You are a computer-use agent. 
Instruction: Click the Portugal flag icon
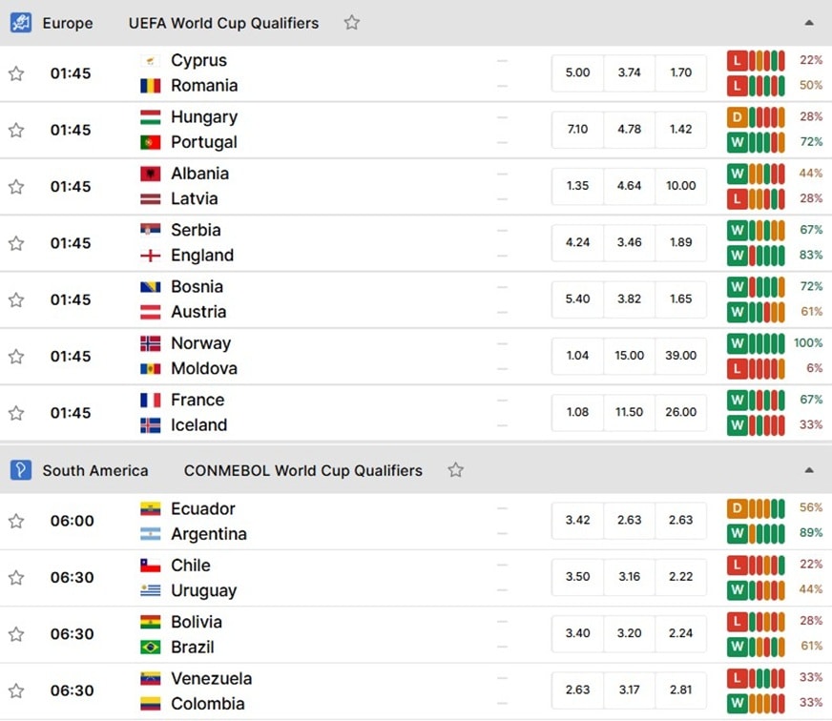click(x=150, y=142)
